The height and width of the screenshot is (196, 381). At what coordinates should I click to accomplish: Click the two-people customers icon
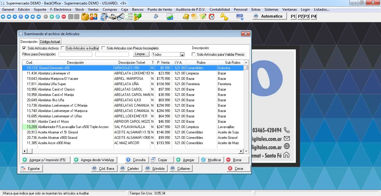(93, 17)
